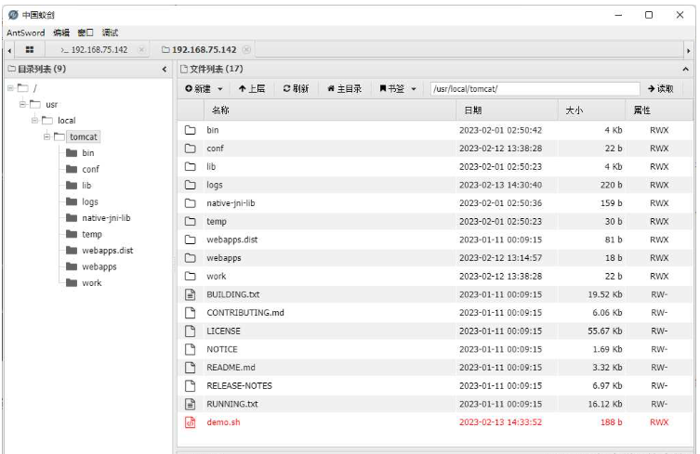This screenshot has height=454, width=700.
Task: Click the BUILDING.txt file icon
Action: point(191,294)
